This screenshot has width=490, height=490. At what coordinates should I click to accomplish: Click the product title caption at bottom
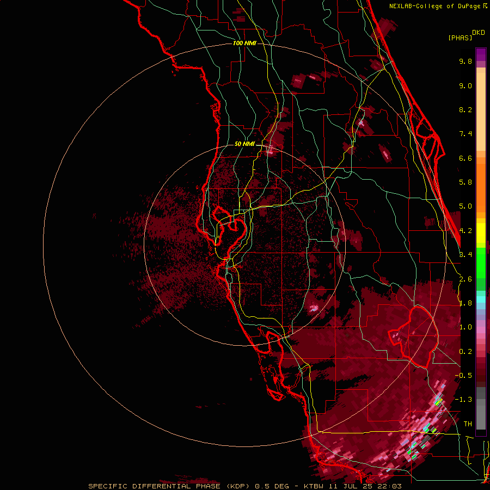244,486
